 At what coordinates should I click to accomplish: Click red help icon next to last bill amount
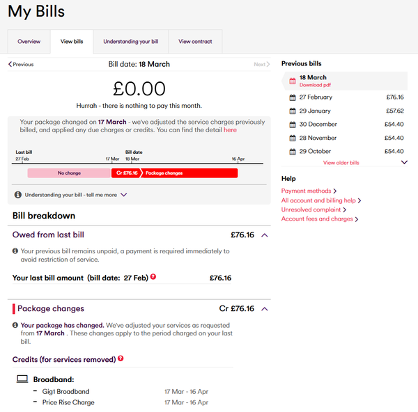click(x=153, y=276)
